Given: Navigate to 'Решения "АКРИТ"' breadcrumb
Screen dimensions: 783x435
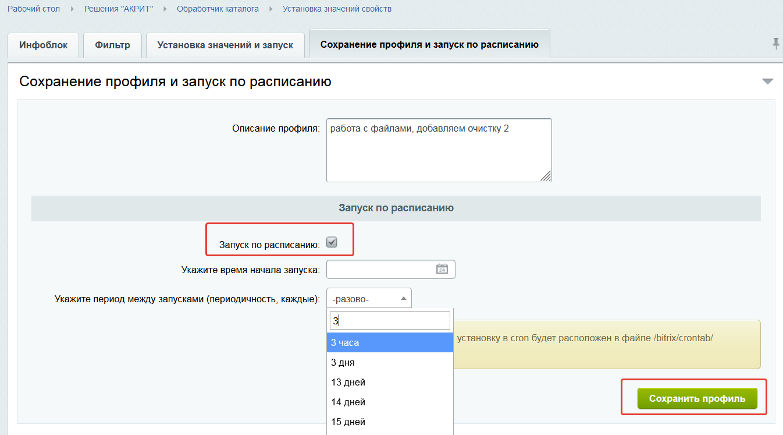Looking at the screenshot, I should [x=119, y=9].
